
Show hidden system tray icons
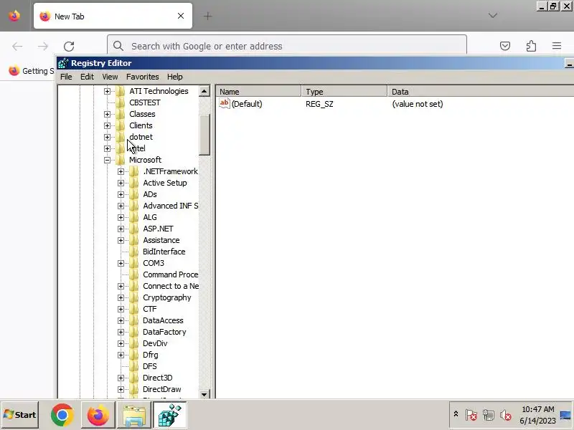point(456,414)
